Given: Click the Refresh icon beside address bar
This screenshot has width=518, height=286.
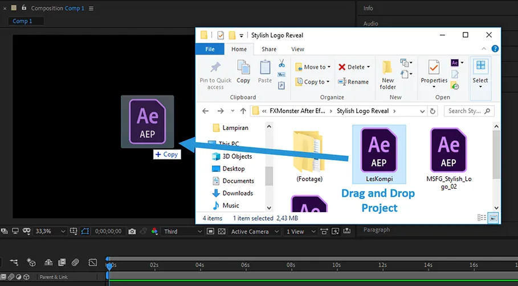Looking at the screenshot, I should pos(433,111).
